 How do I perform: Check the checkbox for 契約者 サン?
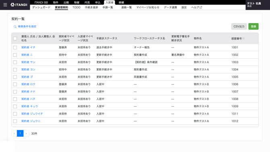pyautogui.click(x=15, y=62)
